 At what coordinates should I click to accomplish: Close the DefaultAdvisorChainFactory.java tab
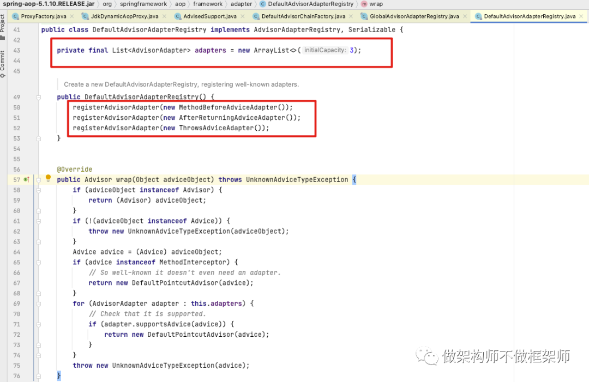[x=351, y=16]
